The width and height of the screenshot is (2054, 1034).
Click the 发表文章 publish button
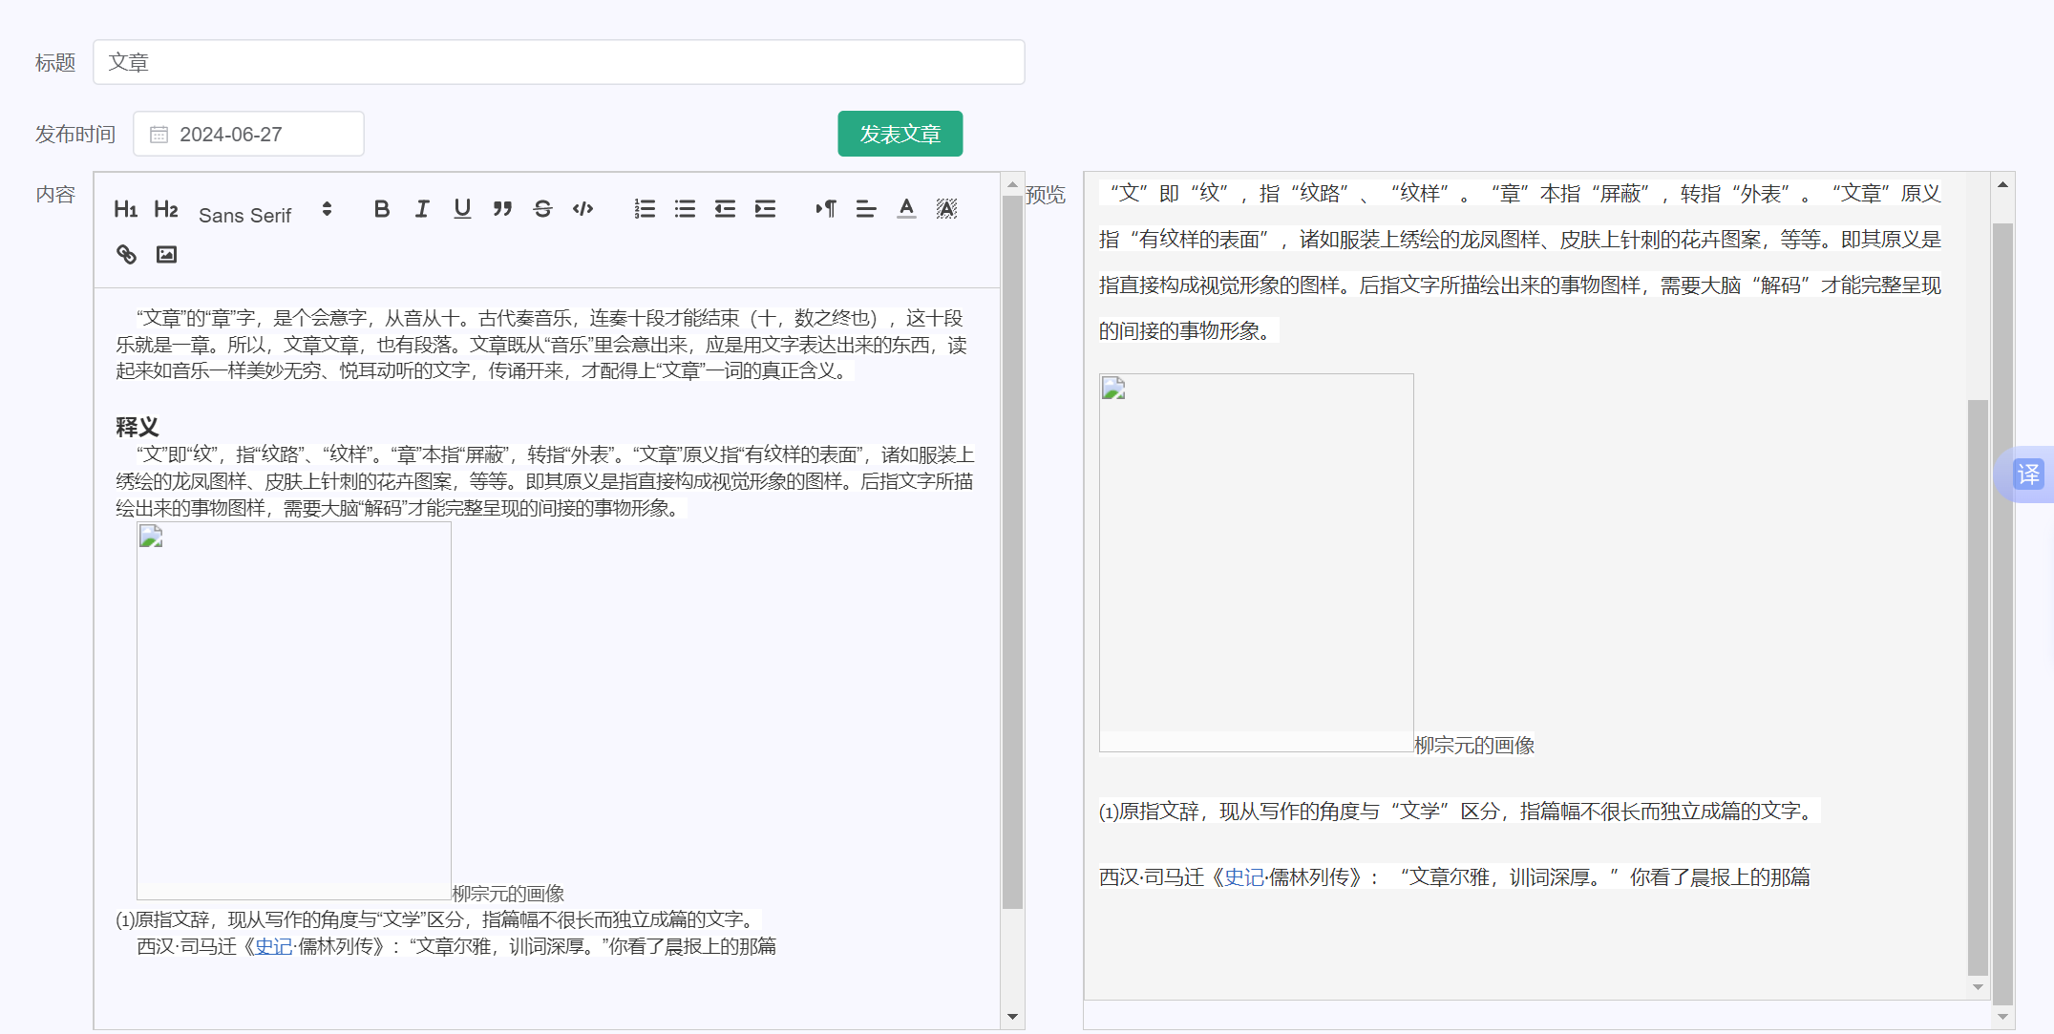[900, 134]
